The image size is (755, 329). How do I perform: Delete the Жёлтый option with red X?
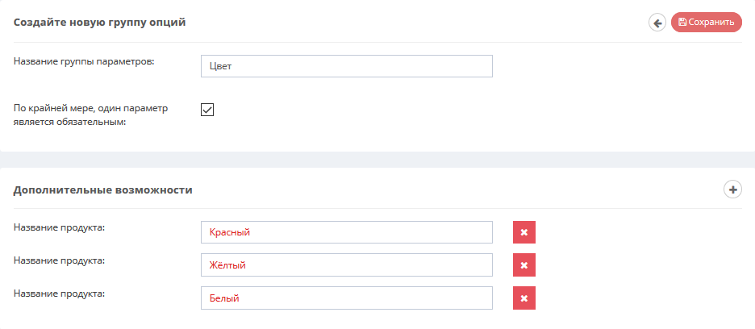(x=524, y=265)
